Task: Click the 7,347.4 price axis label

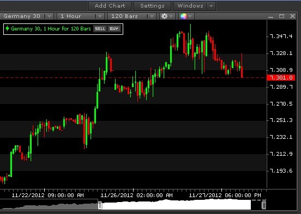Action: [281, 36]
